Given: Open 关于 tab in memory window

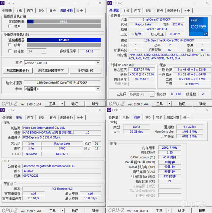Looking at the screenshot, I should 186,117.
